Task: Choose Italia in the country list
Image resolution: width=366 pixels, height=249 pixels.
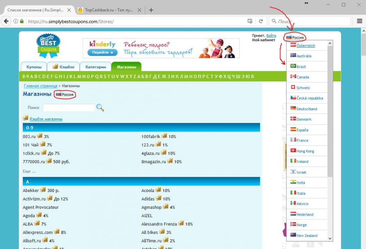Action: point(301,193)
